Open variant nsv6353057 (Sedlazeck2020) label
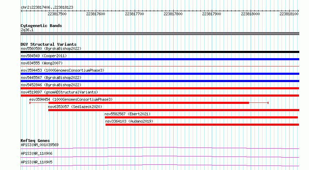The height and width of the screenshot is (170, 309). click(75, 107)
